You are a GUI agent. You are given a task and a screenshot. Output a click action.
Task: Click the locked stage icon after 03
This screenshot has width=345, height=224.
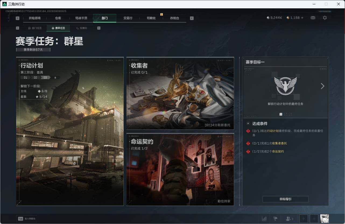pos(55,78)
